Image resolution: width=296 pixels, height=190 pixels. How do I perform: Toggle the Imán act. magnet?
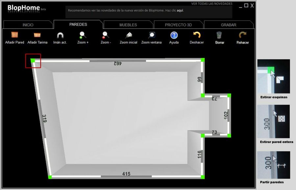click(x=60, y=35)
